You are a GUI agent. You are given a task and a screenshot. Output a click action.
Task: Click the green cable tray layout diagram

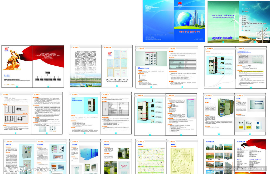(151, 161)
